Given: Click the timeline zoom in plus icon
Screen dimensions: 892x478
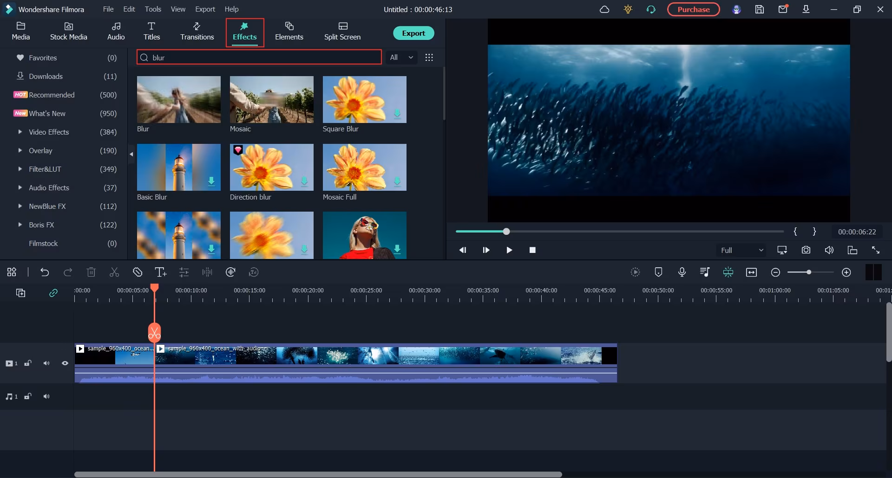Looking at the screenshot, I should tap(846, 272).
